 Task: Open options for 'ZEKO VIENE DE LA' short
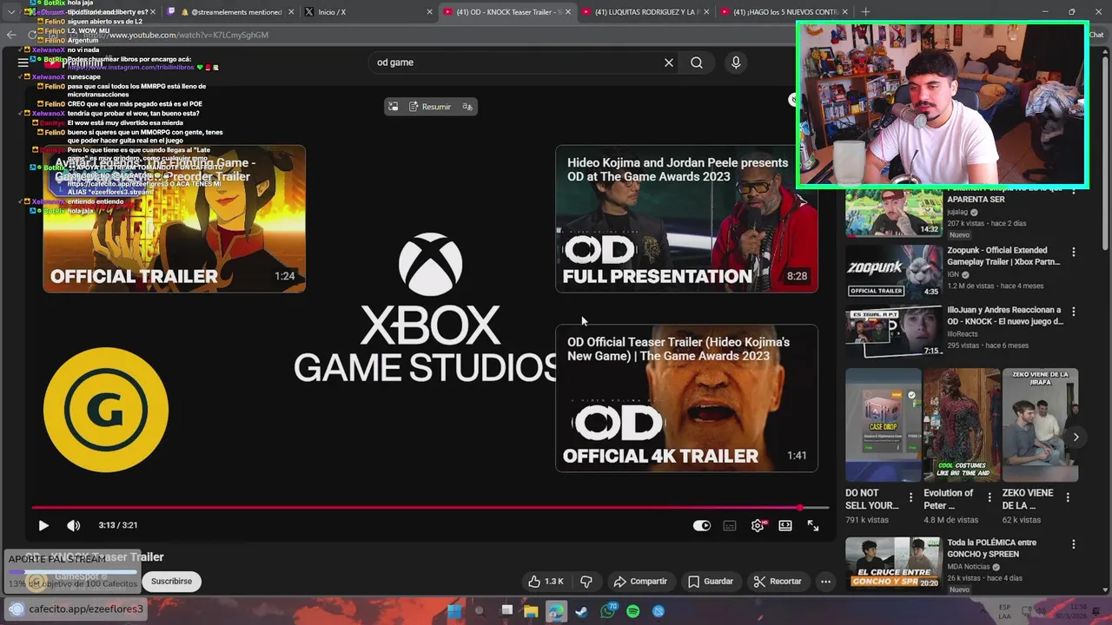(1068, 497)
